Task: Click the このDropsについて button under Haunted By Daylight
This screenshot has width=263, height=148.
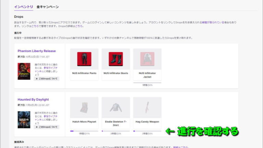Action: pyautogui.click(x=47, y=127)
